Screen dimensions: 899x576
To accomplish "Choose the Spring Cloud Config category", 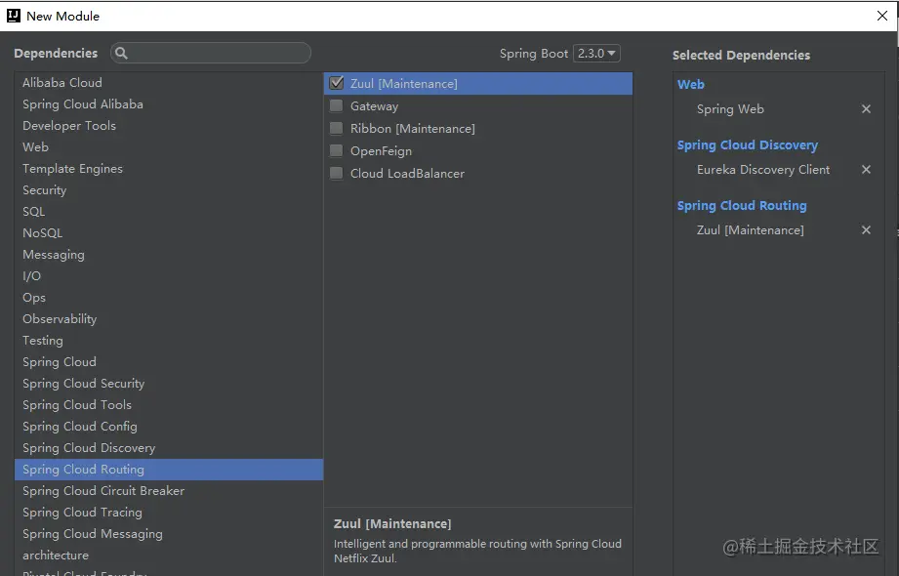I will (x=169, y=427).
